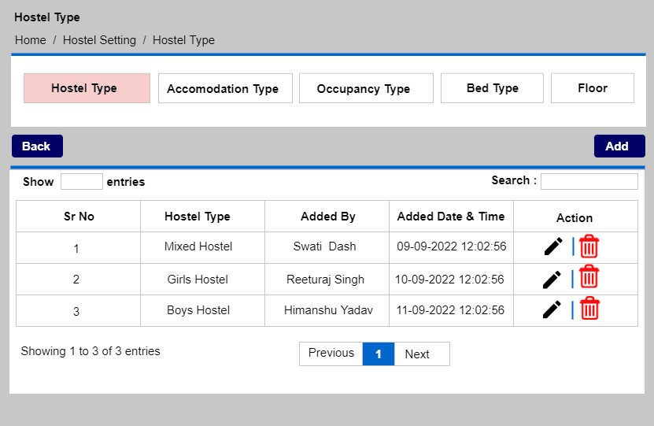Go to the Floor tab
The height and width of the screenshot is (426, 654).
click(x=593, y=88)
